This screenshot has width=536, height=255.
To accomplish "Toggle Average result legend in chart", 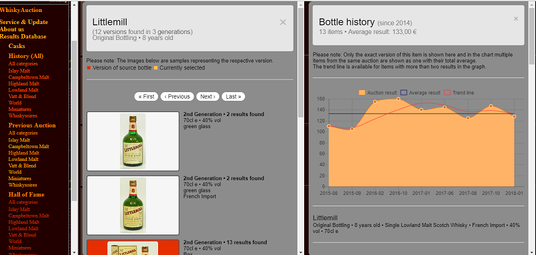I will click(x=421, y=93).
